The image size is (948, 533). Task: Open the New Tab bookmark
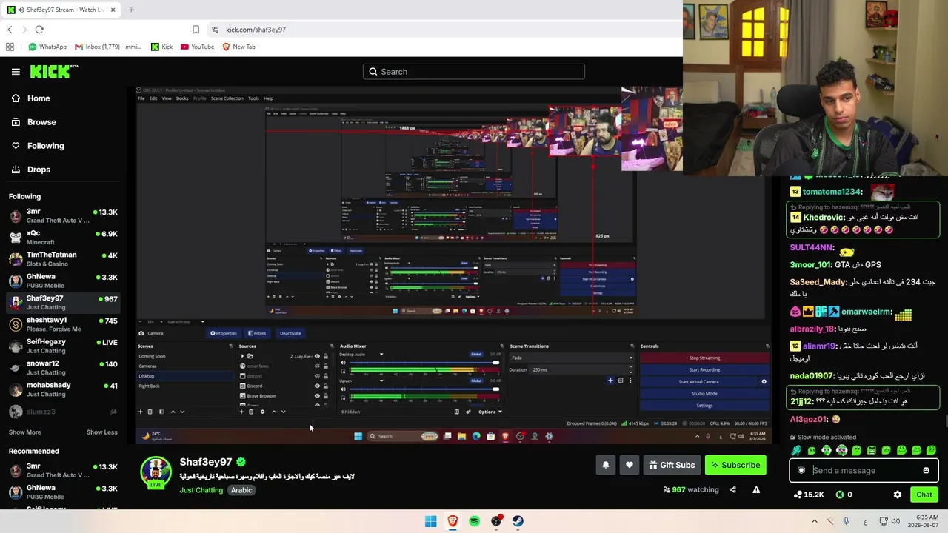(x=238, y=47)
